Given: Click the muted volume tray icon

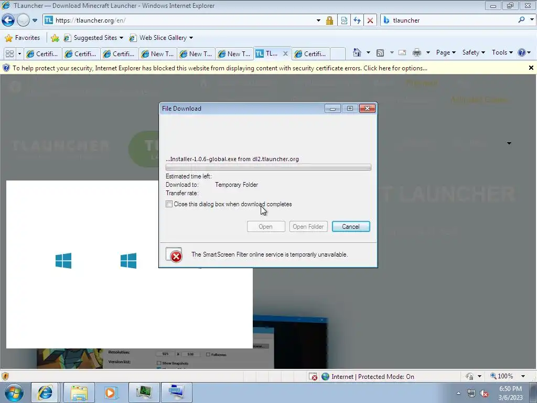Looking at the screenshot, I should tap(484, 393).
